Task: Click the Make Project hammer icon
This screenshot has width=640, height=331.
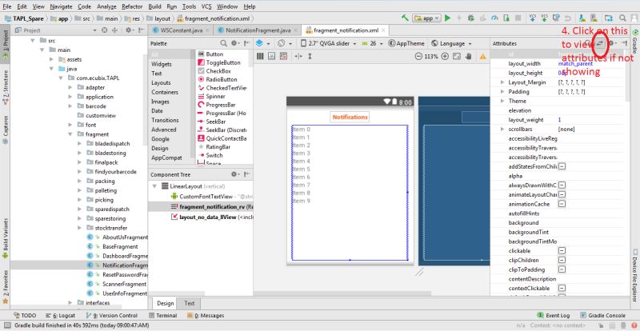Action: click(x=405, y=18)
